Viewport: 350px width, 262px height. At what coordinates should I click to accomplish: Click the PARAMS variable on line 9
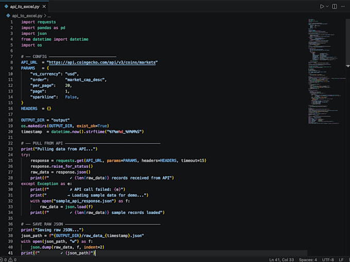tap(28, 68)
